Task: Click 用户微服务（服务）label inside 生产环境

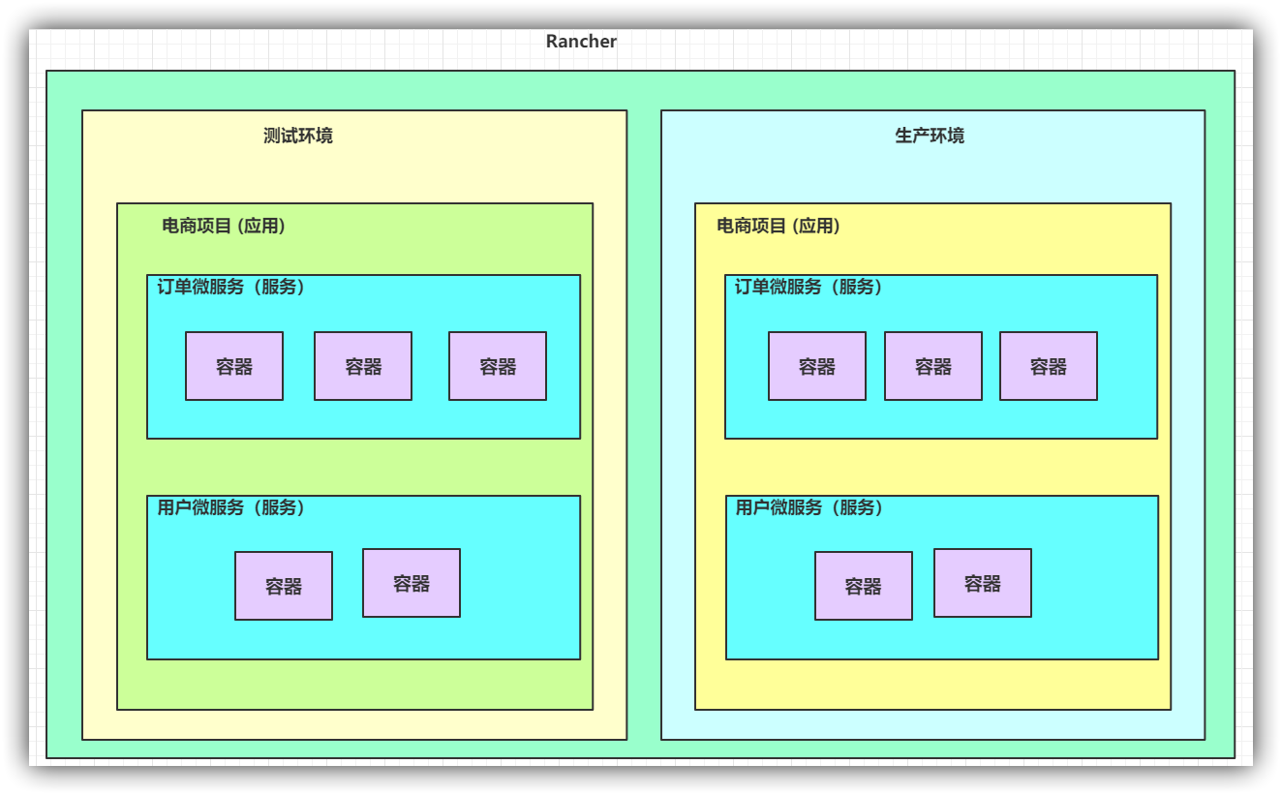Action: point(809,507)
